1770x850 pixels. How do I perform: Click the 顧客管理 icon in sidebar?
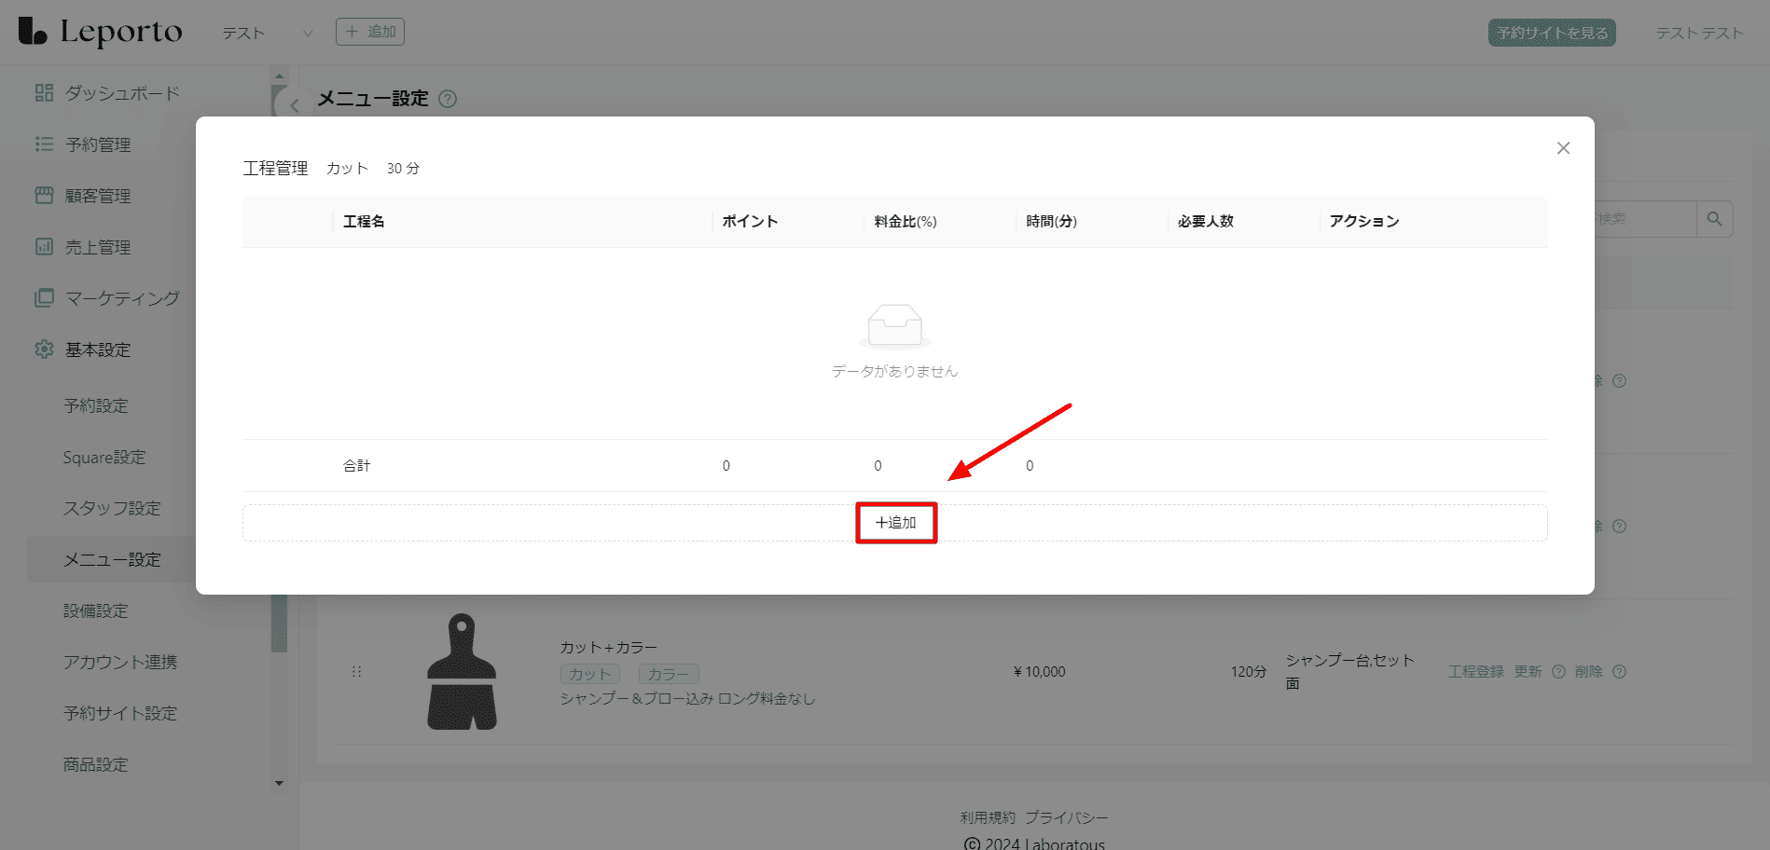44,196
